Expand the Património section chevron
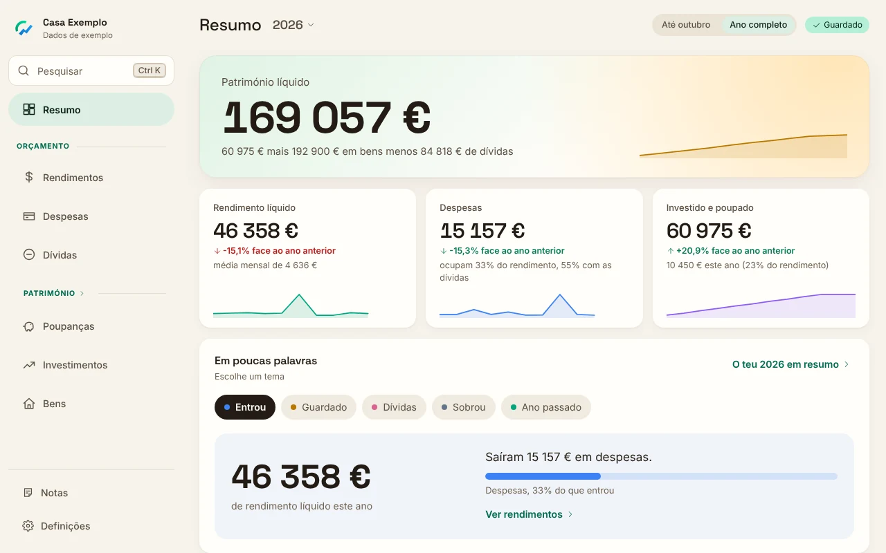Image resolution: width=886 pixels, height=553 pixels. click(82, 293)
